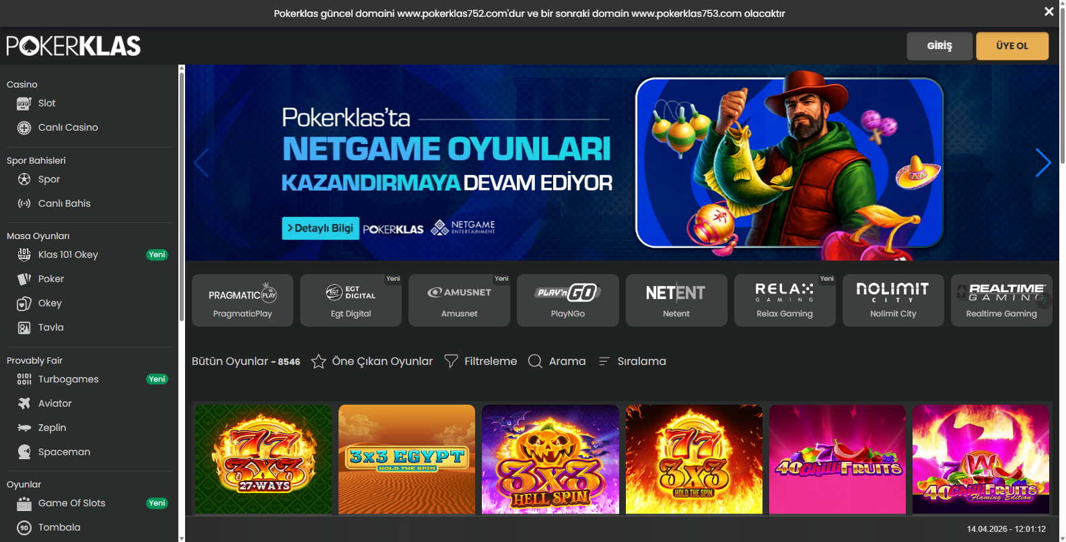The image size is (1066, 542).
Task: Click the Tavla backgammon icon
Action: [24, 327]
